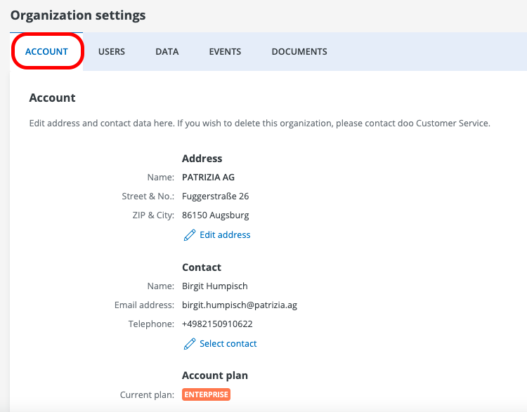
Task: Click the Address section heading
Action: (202, 159)
